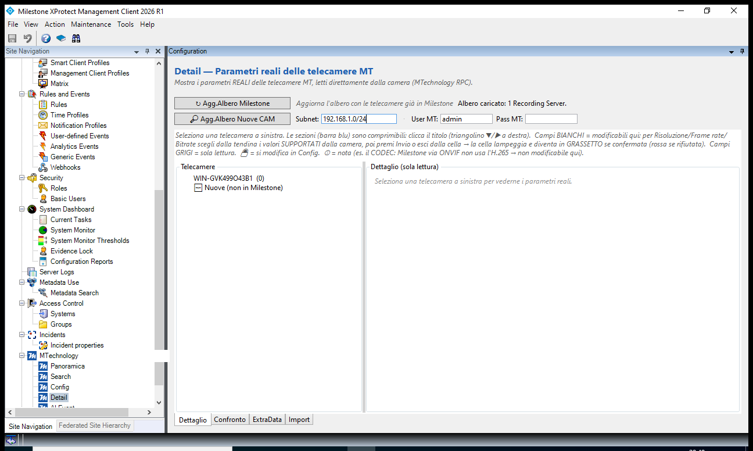Click the Site Navigation vertical scrollbar
This screenshot has width=753, height=451.
(x=159, y=232)
